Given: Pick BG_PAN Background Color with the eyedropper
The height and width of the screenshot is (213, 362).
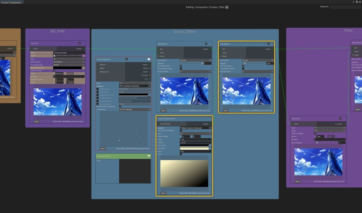Looking at the screenshot, I should [x=84, y=68].
